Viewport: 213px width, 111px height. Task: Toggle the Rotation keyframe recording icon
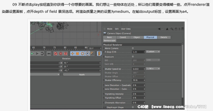tap(82, 54)
